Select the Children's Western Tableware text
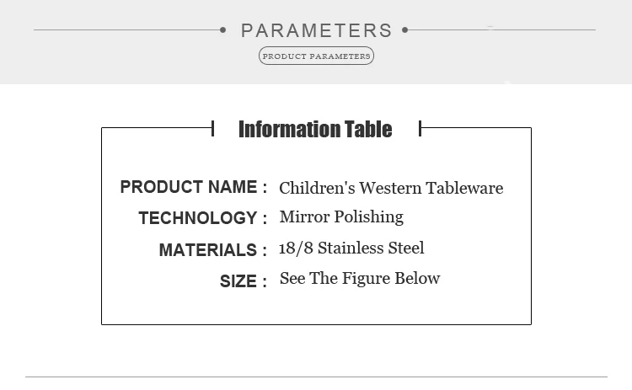Viewport: 632px width, 390px height. (391, 188)
